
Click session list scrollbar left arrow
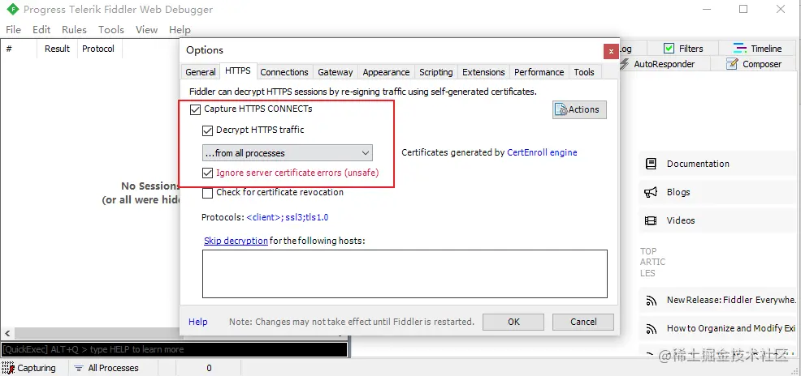6,334
